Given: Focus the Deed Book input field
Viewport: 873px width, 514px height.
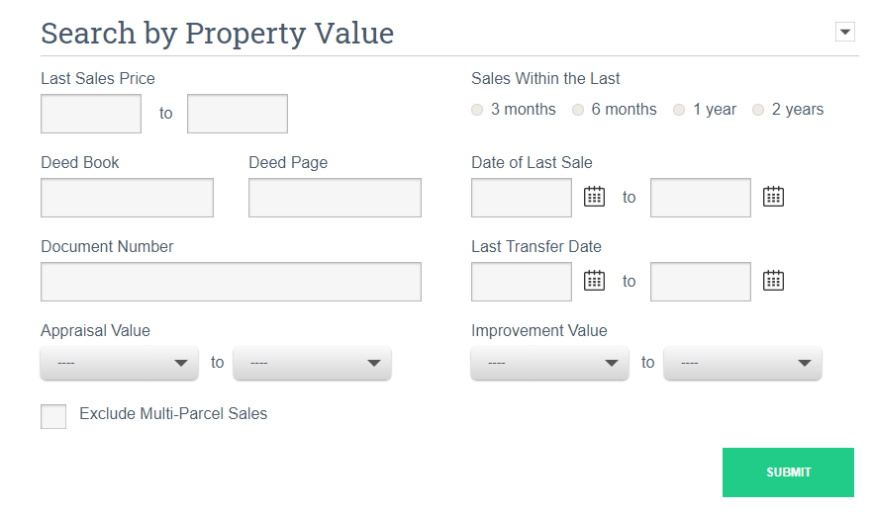Looking at the screenshot, I should [127, 198].
